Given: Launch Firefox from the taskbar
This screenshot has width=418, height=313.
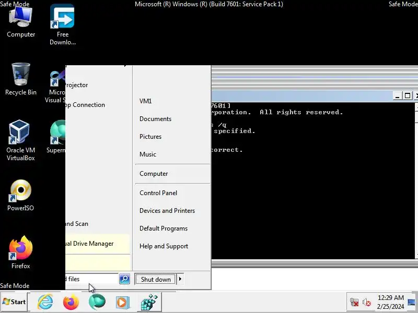Looking at the screenshot, I should click(71, 302).
